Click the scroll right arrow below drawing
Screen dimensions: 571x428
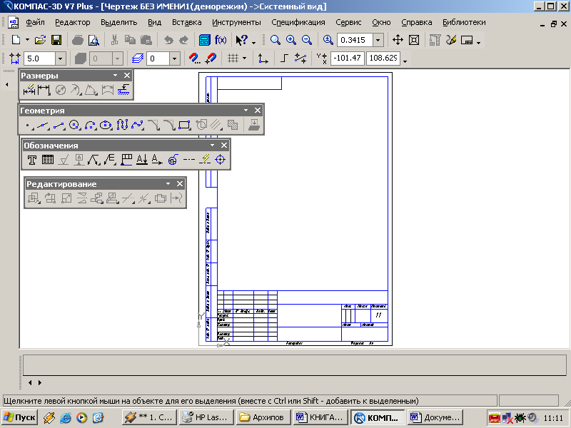coord(40,382)
